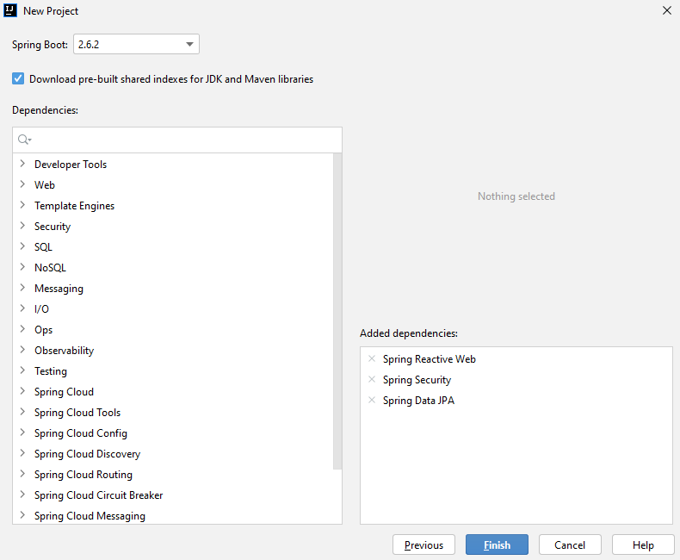
Task: Expand the SQL dependency category
Action: pyautogui.click(x=22, y=246)
